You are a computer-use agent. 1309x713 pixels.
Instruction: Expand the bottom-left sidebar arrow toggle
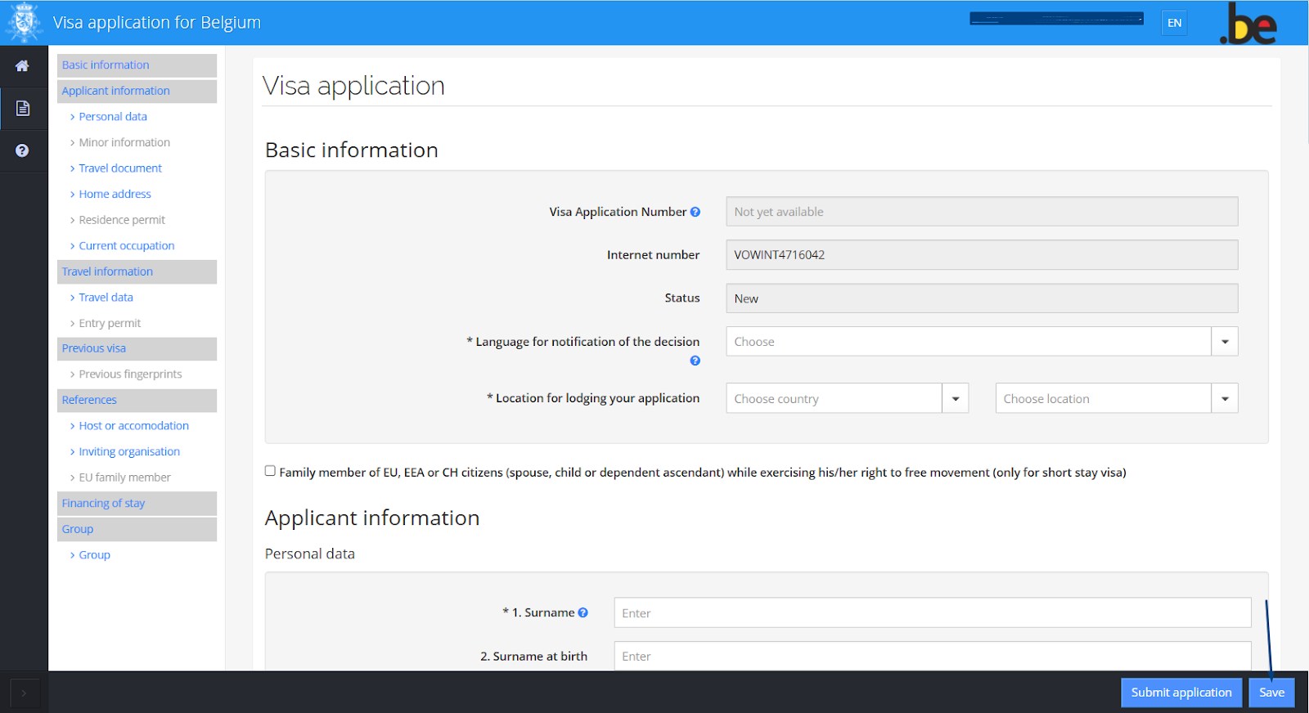(x=24, y=693)
